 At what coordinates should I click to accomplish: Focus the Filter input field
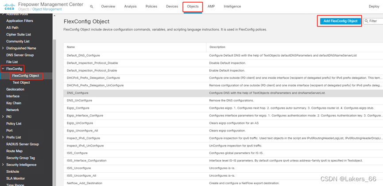pyautogui.click(x=374, y=21)
